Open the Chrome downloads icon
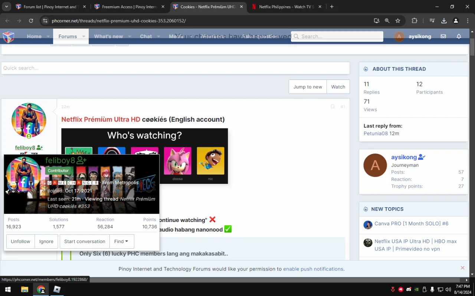 pyautogui.click(x=444, y=21)
